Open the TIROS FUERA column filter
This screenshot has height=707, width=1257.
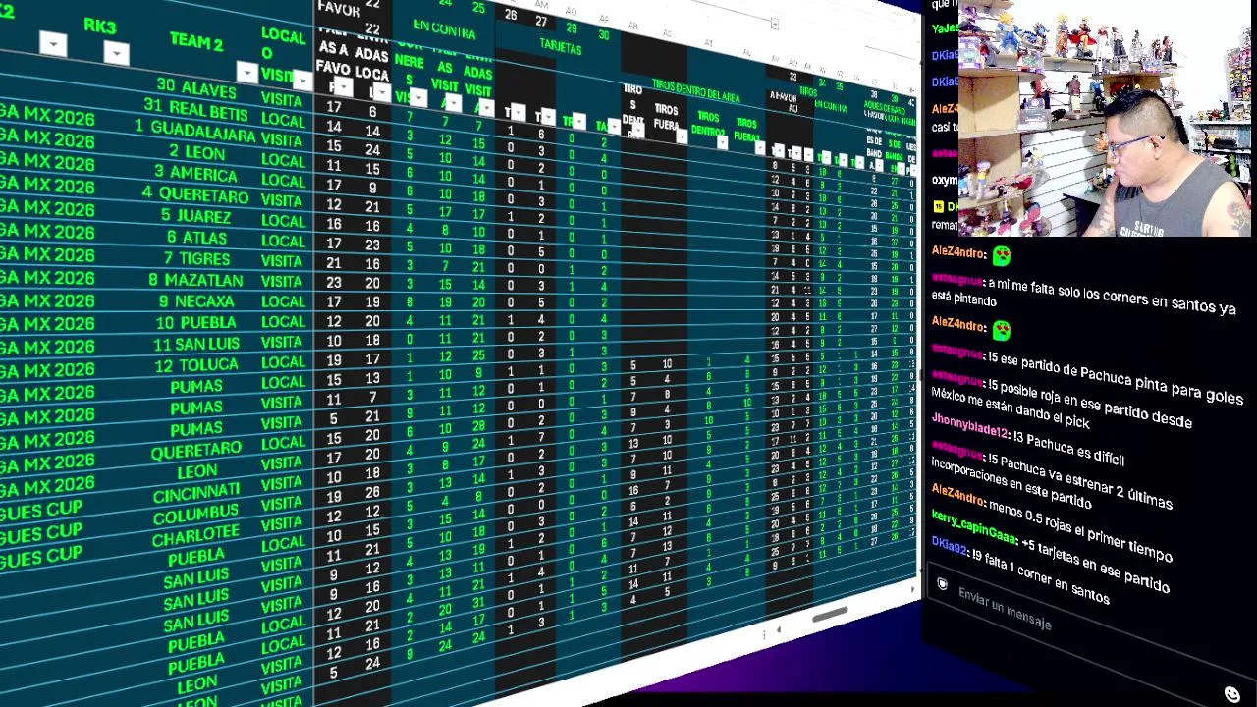(x=681, y=136)
